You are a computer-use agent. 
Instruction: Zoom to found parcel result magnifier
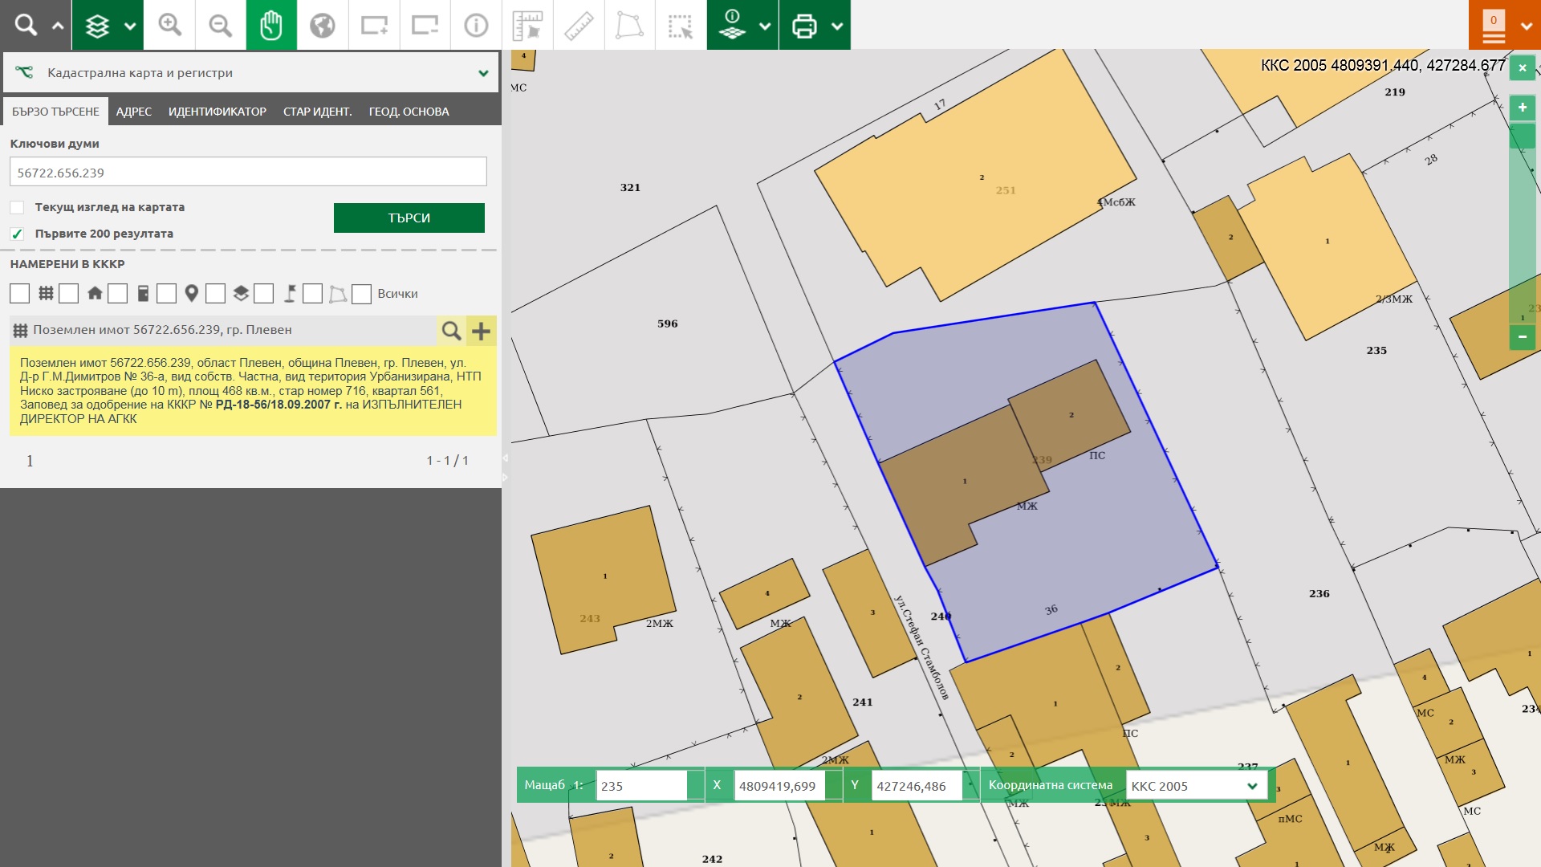(x=451, y=331)
